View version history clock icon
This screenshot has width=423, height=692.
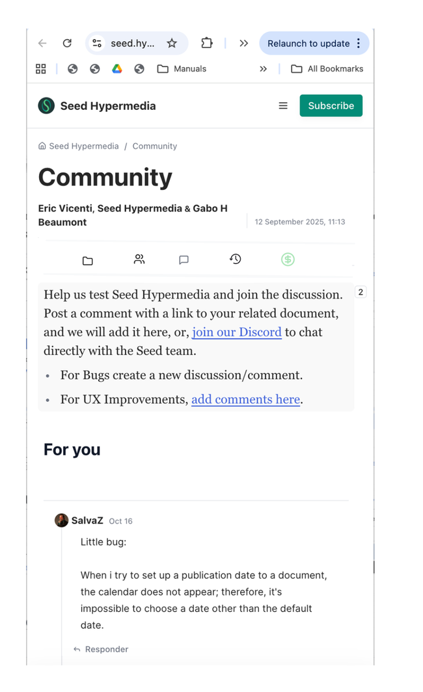click(236, 259)
